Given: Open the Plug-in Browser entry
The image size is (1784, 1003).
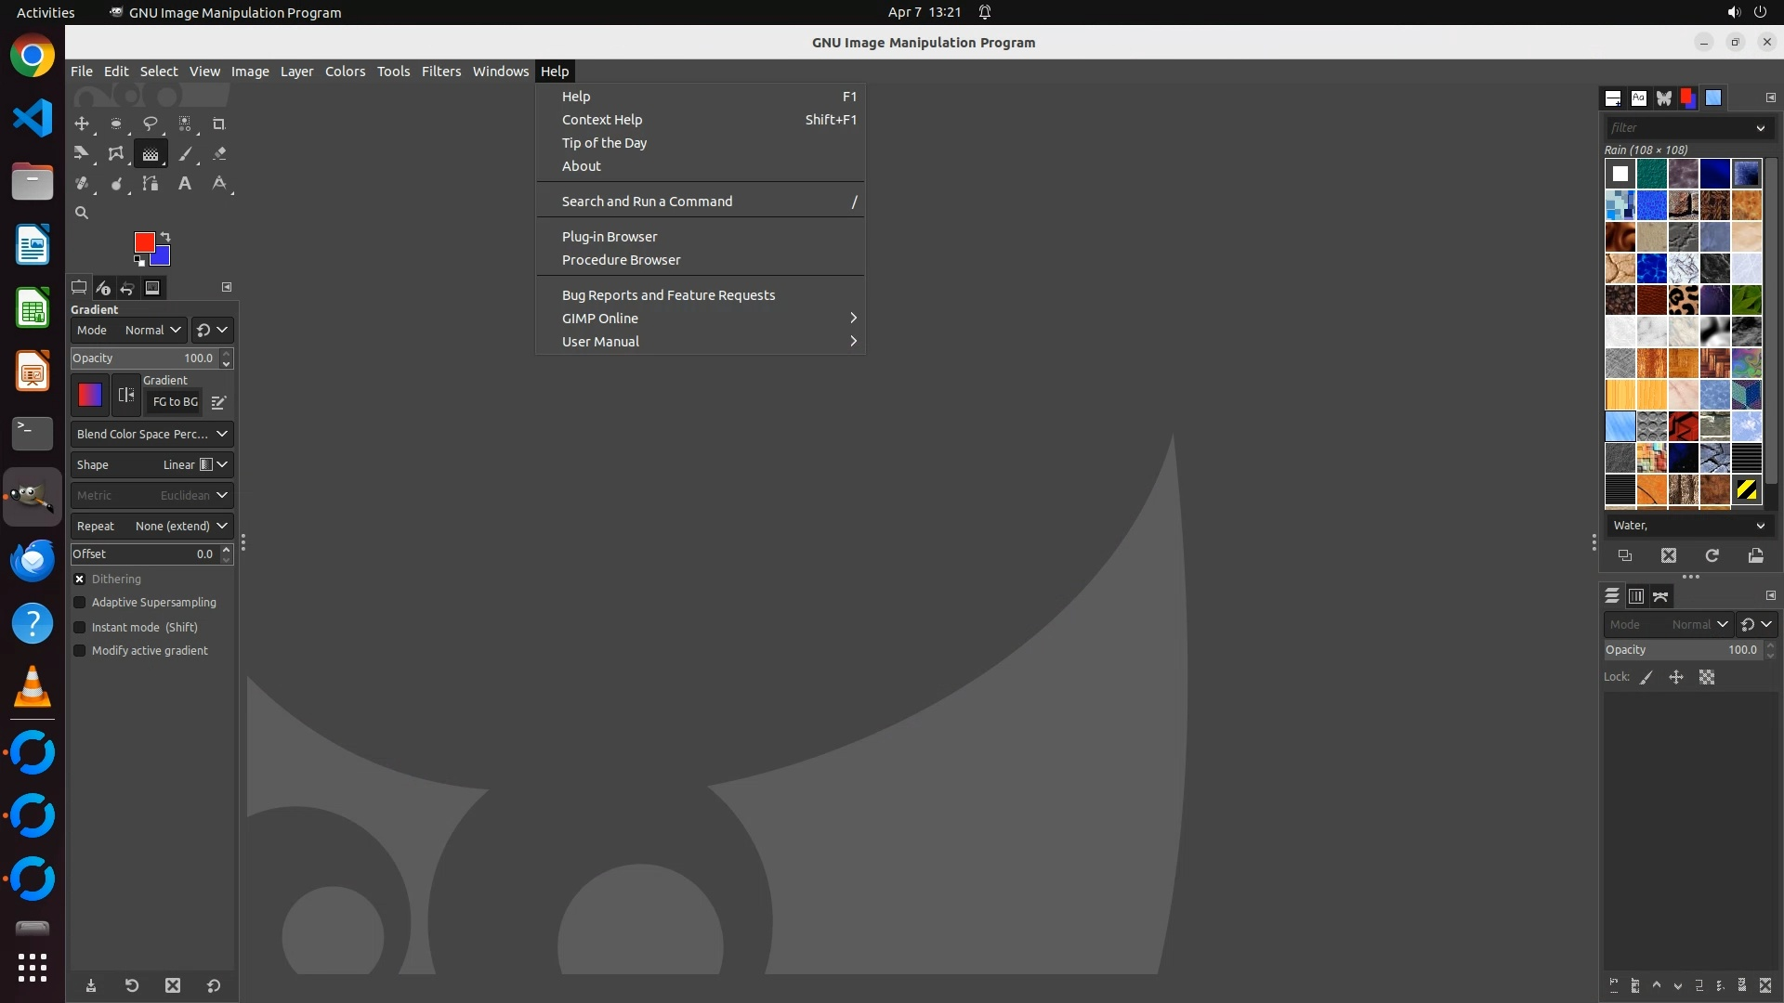Looking at the screenshot, I should coord(609,237).
